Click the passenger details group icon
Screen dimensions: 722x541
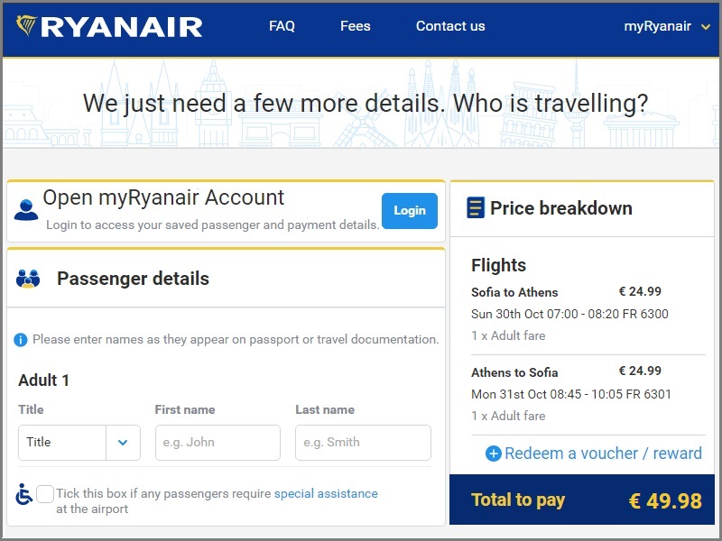(28, 279)
